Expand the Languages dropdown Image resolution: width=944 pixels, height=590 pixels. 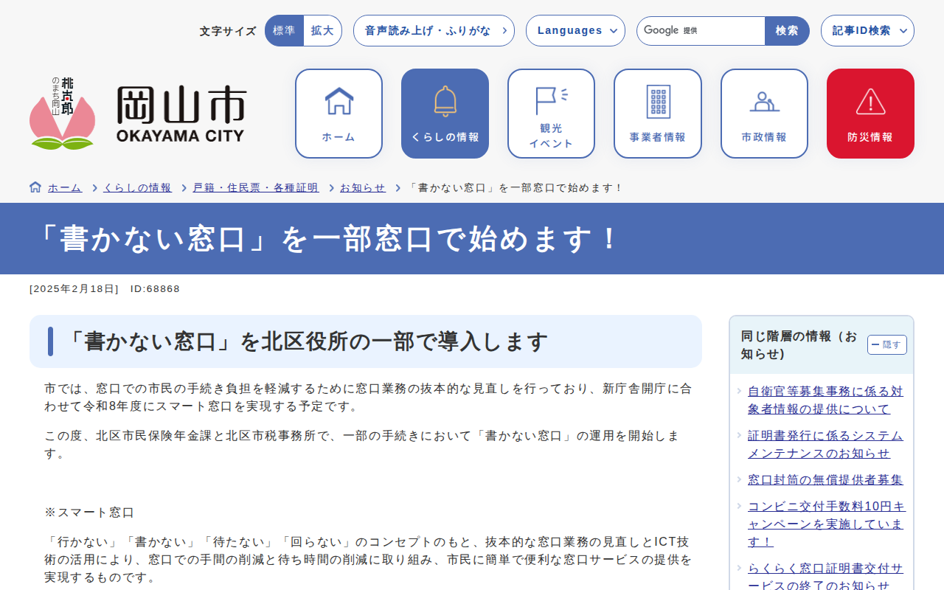[575, 31]
